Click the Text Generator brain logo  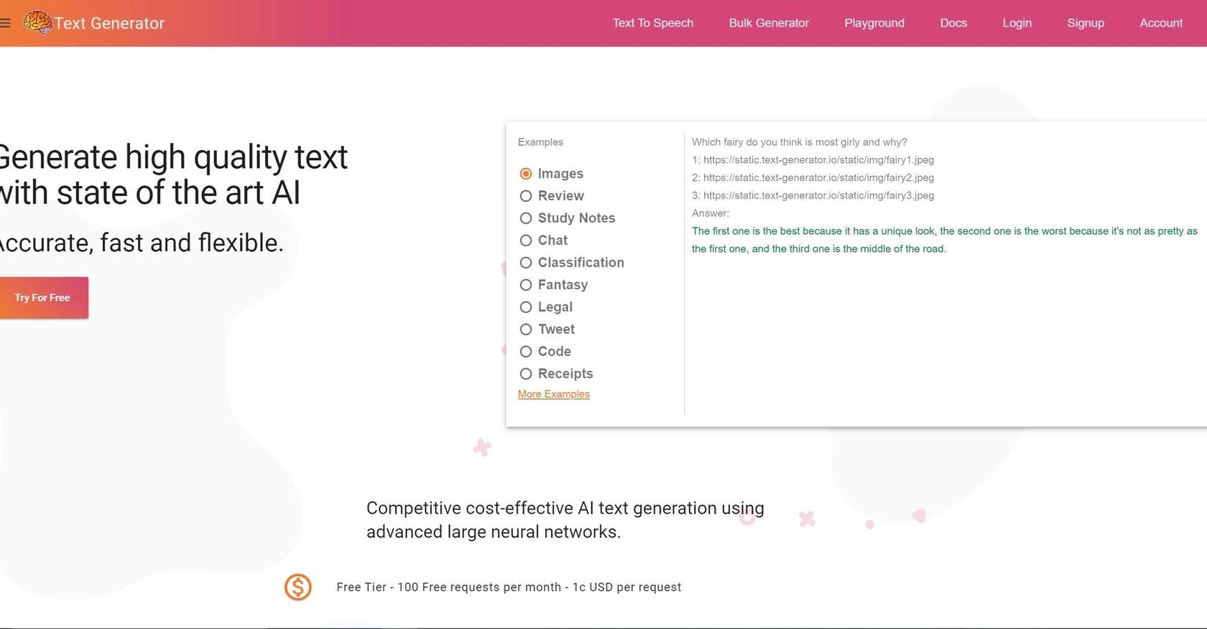click(37, 22)
